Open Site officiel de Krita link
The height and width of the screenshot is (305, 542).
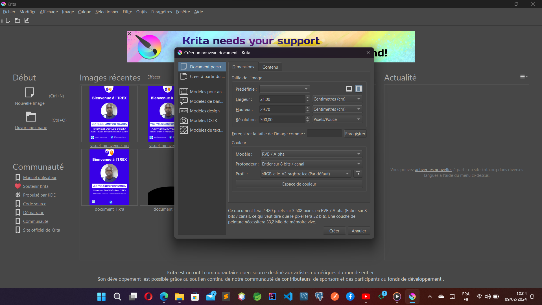tap(41, 230)
